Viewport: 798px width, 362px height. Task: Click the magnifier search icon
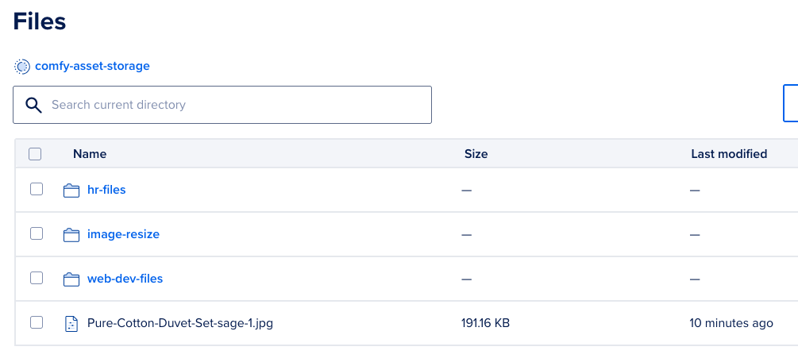pyautogui.click(x=33, y=105)
